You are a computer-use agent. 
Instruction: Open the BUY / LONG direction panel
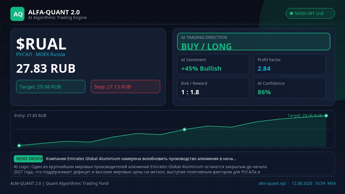click(x=254, y=42)
